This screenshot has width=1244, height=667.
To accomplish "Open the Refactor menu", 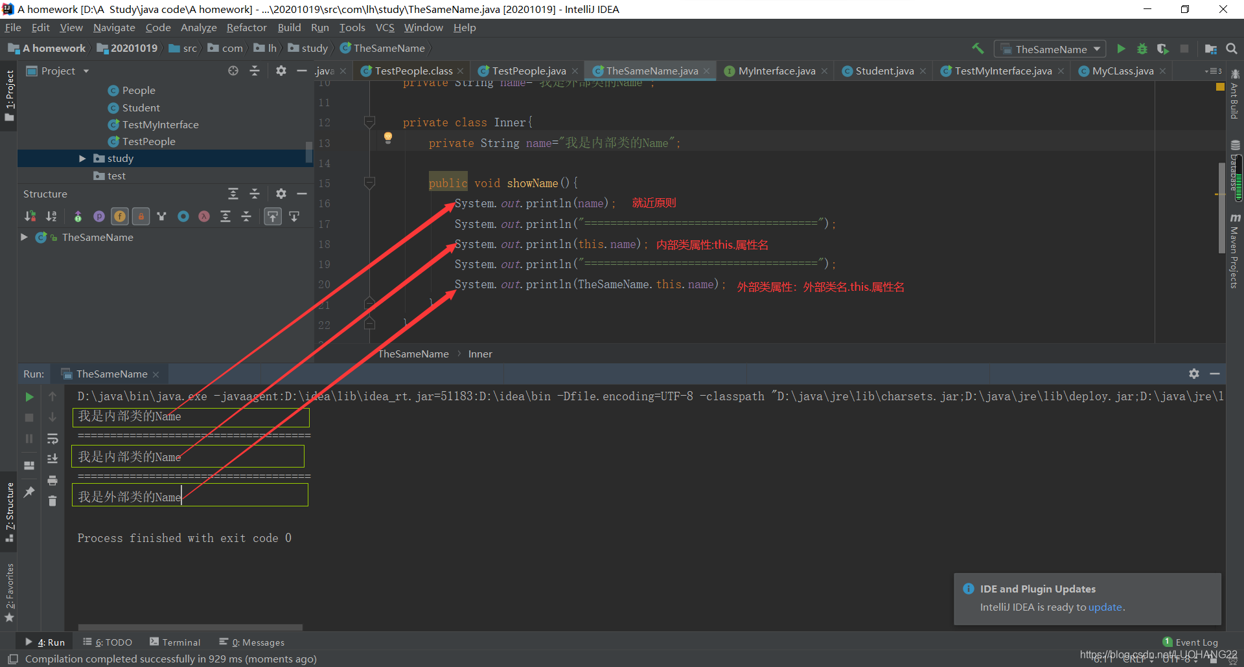I will point(246,27).
